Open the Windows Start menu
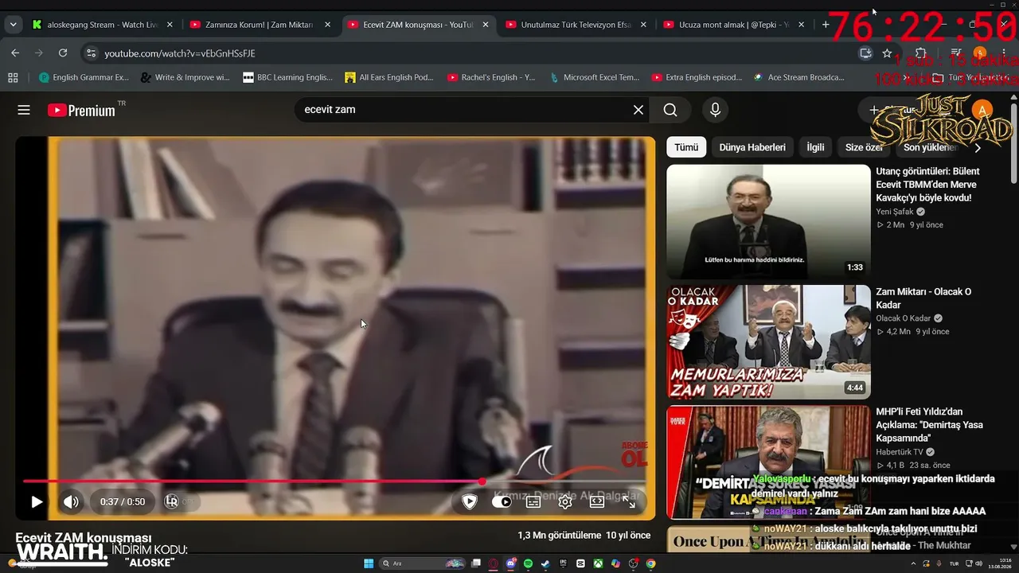 pos(369,563)
